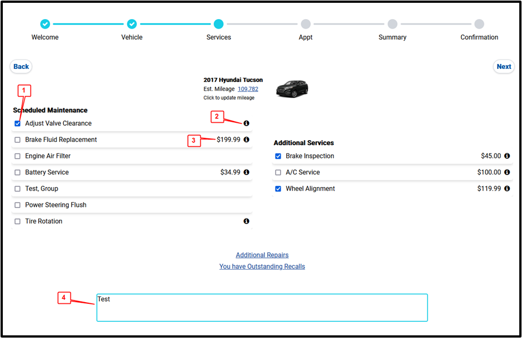Click the comments text box containing Test
Screen dimensions: 522x338
262,308
